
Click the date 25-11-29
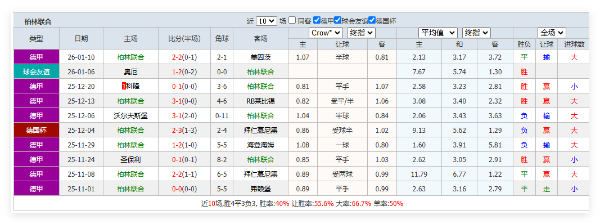click(81, 145)
